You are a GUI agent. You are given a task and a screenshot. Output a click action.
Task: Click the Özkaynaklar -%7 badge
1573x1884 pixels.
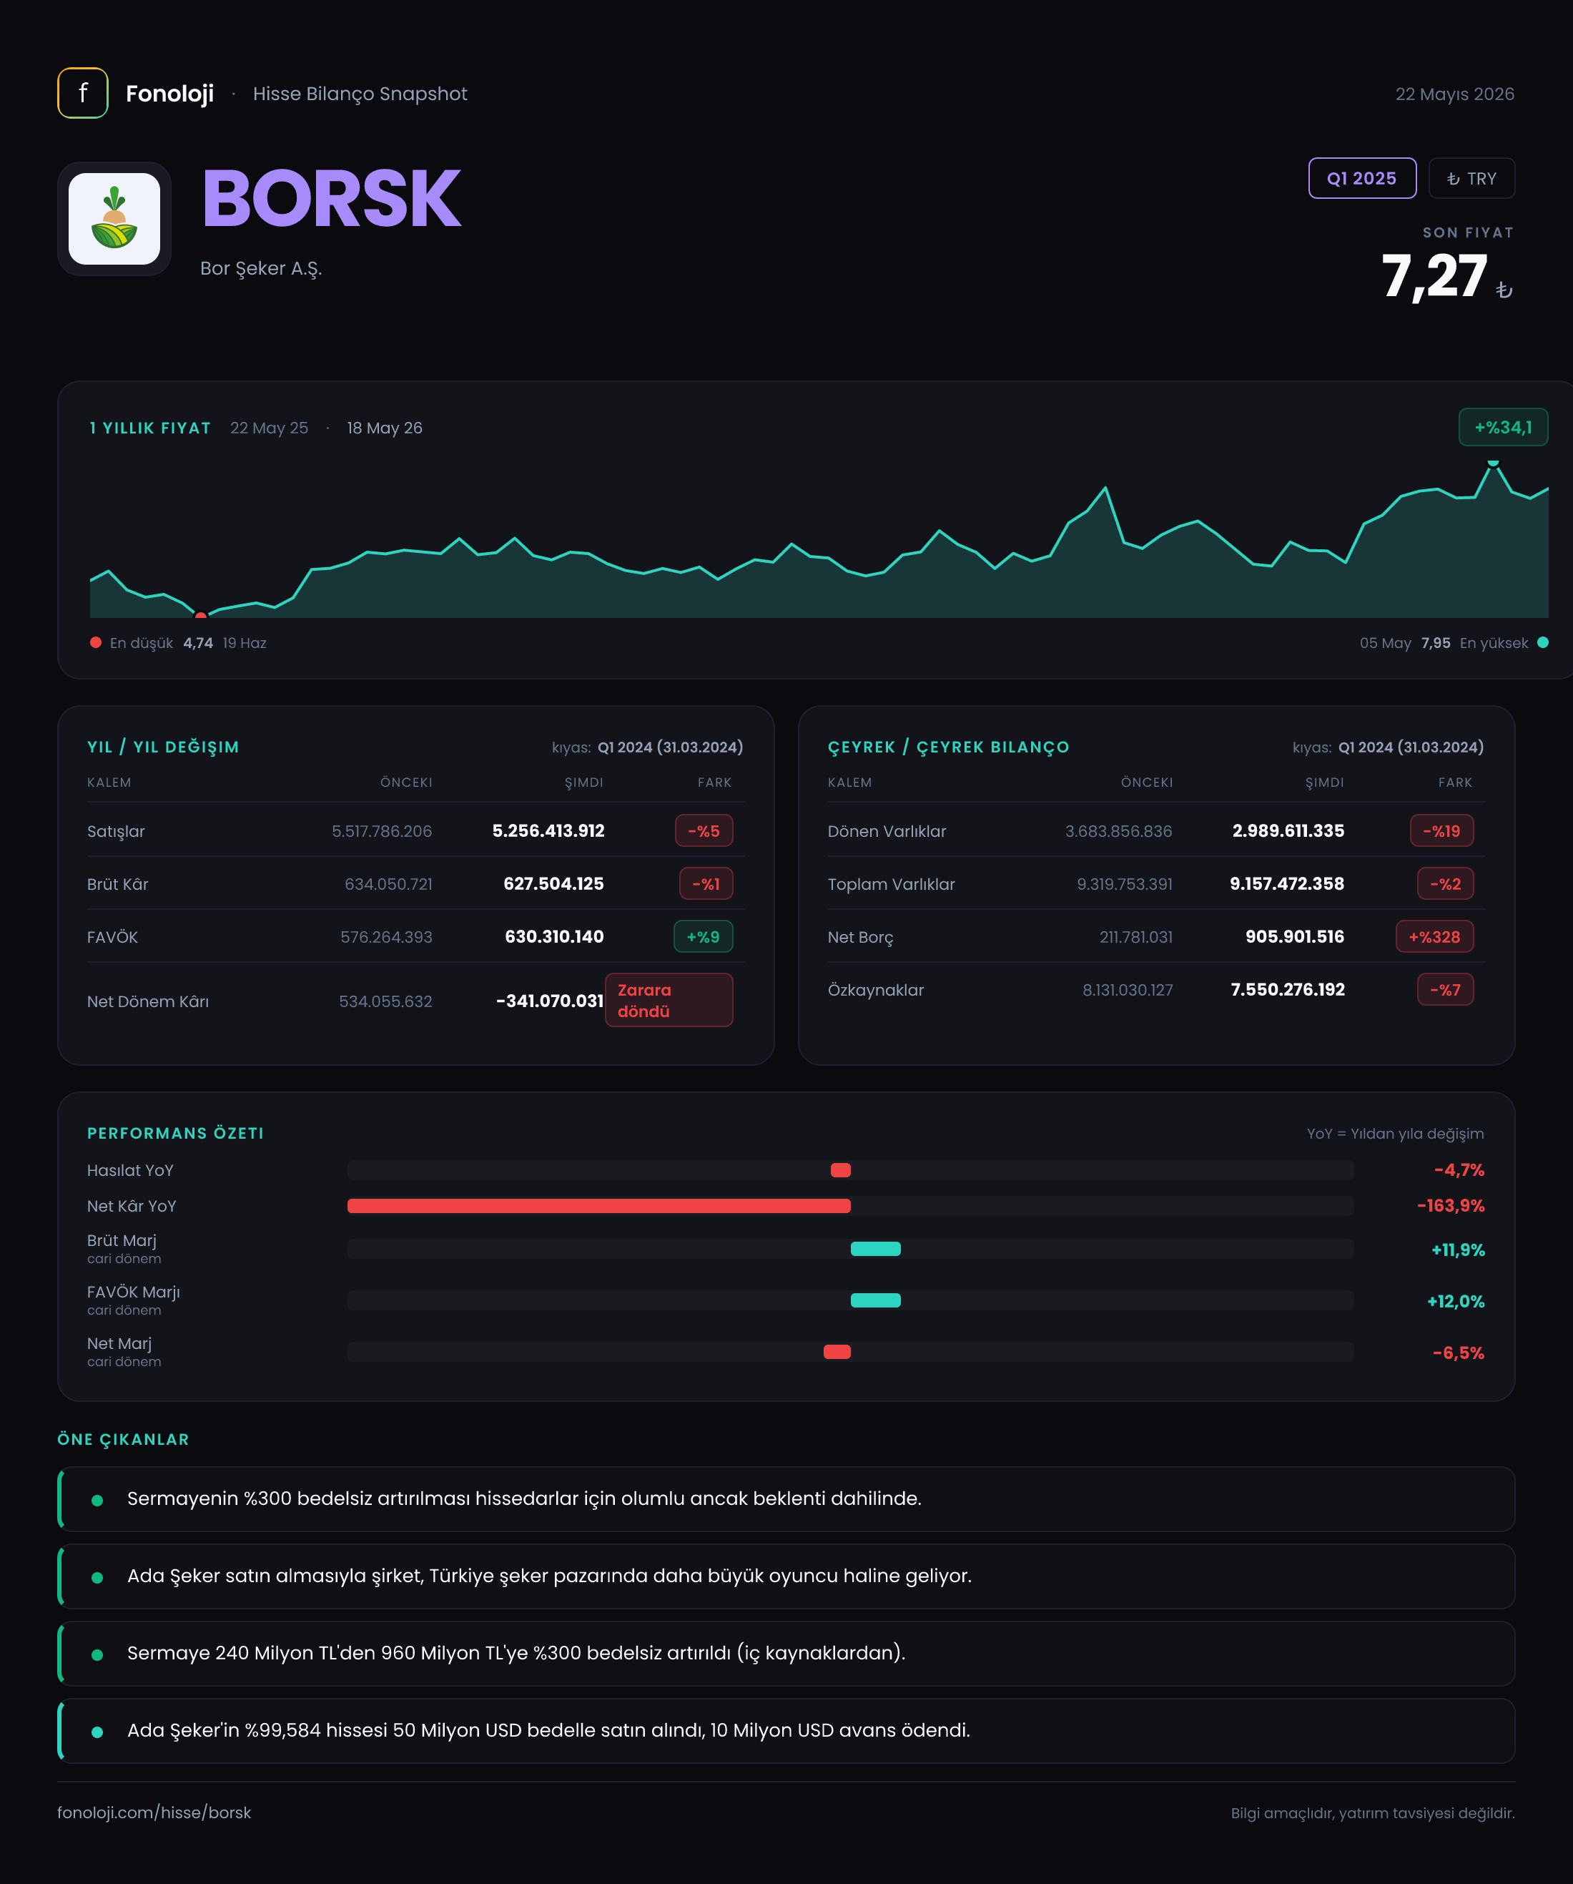click(1445, 989)
